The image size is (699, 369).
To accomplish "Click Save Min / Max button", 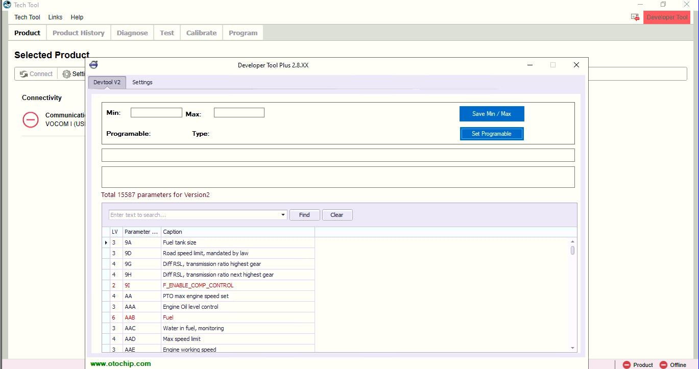I will (x=491, y=113).
